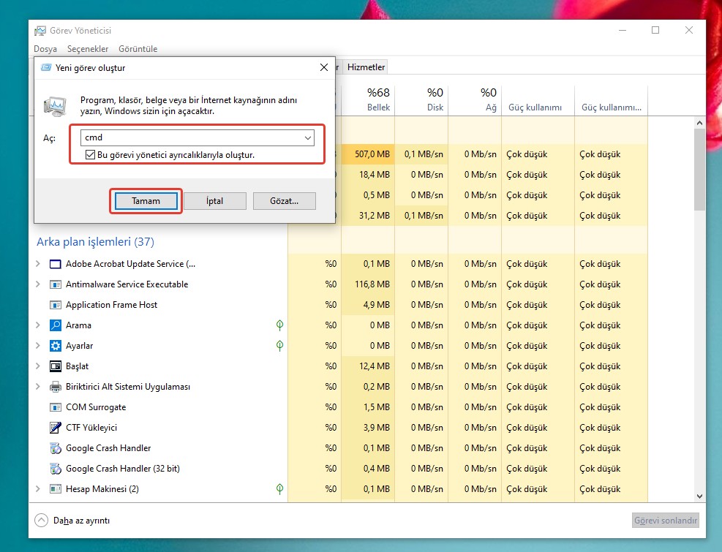Click the Hesap Makinesi process icon

[x=56, y=489]
